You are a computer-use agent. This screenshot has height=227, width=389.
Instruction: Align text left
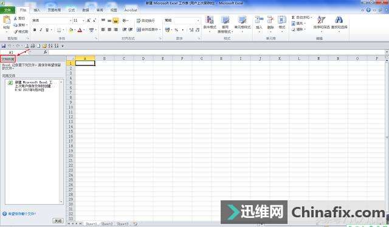click(x=103, y=30)
